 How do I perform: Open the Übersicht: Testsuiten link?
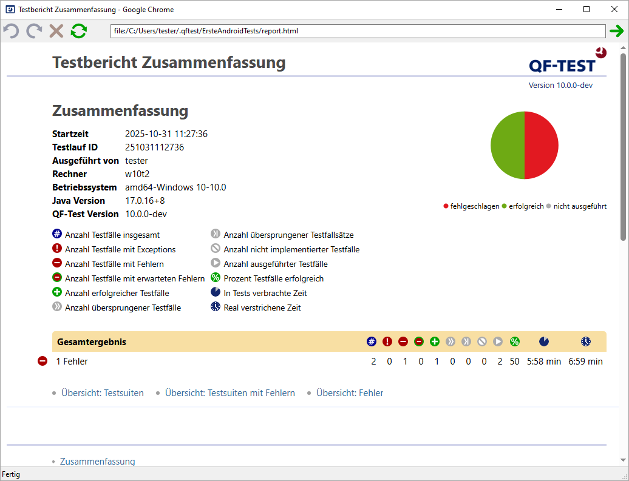pyautogui.click(x=102, y=393)
